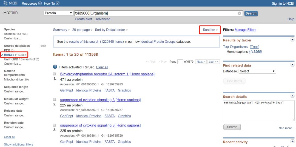Click the Create alert link
Image resolution: width=296 pixels, height=147 pixels.
click(x=83, y=19)
